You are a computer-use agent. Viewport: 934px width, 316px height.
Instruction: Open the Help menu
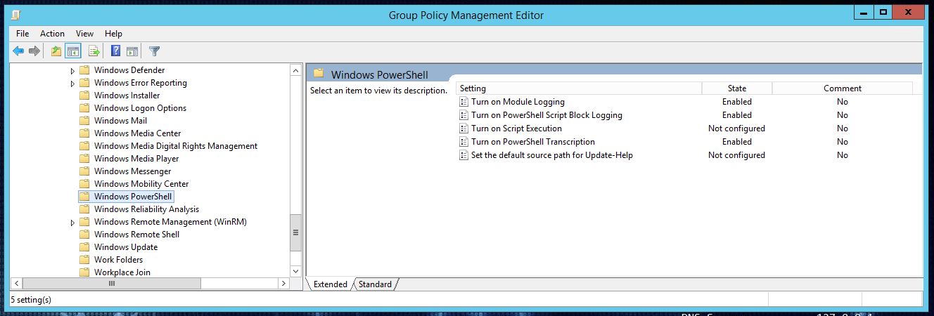pos(113,34)
